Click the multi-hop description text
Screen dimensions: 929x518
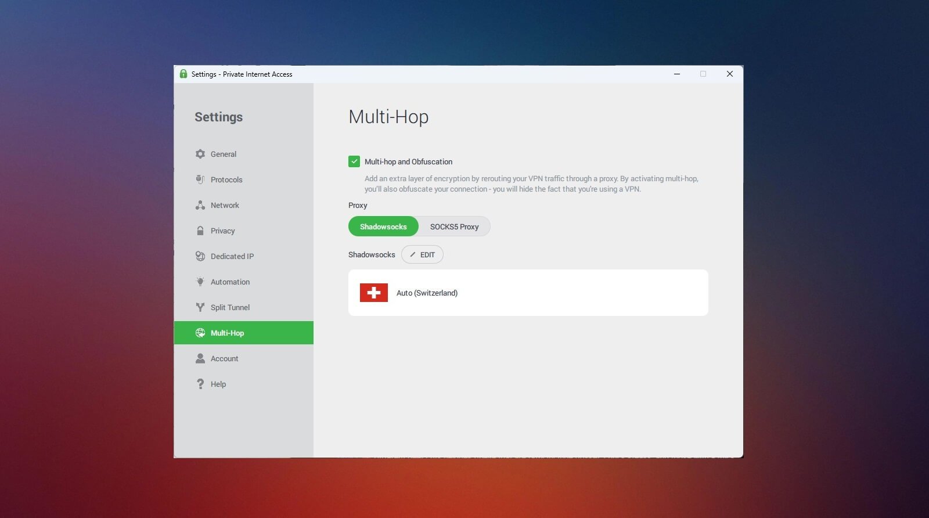tap(531, 184)
